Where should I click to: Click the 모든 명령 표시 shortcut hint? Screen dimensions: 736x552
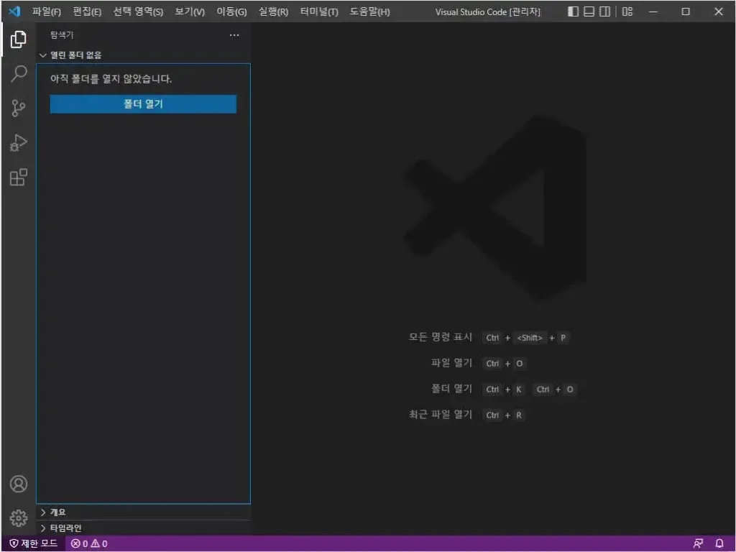(488, 338)
